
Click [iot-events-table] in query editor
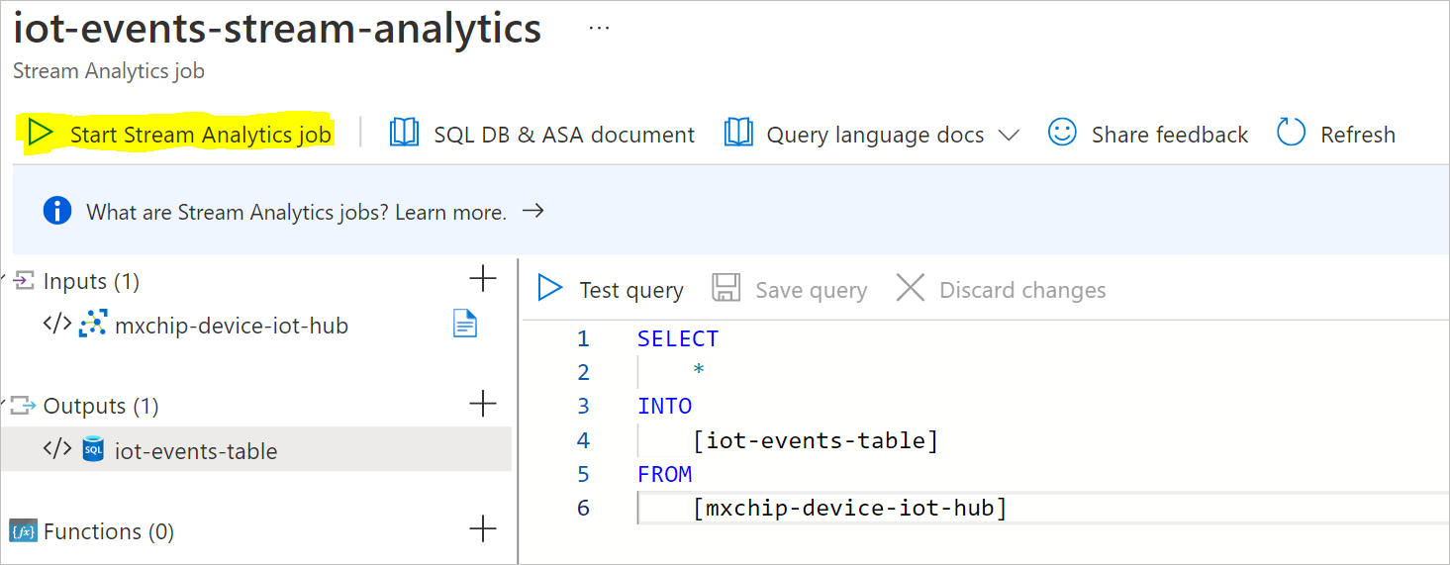[816, 440]
